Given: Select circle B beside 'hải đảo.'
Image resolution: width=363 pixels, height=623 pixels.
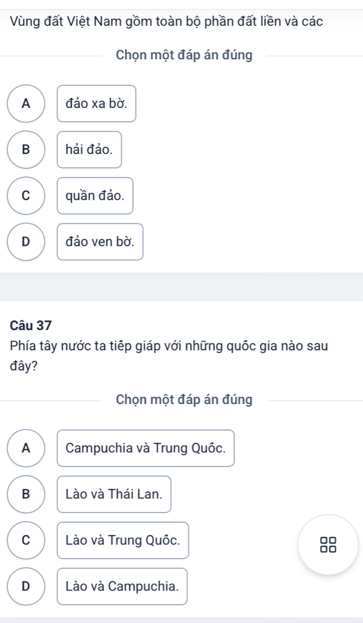Looking at the screenshot, I should pos(26,150).
